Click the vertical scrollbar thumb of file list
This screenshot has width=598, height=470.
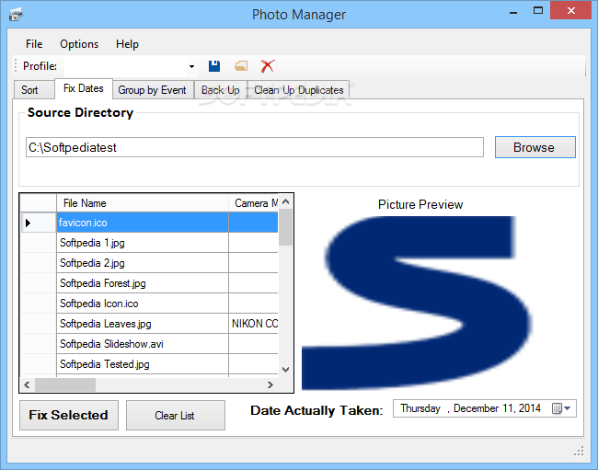click(x=285, y=227)
